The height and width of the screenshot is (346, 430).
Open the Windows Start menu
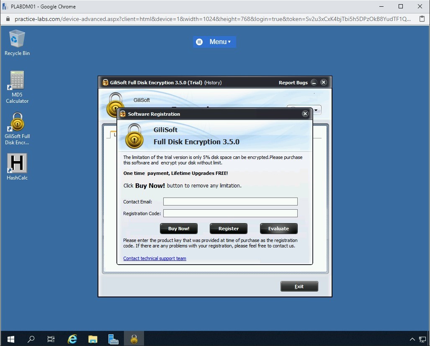click(11, 339)
